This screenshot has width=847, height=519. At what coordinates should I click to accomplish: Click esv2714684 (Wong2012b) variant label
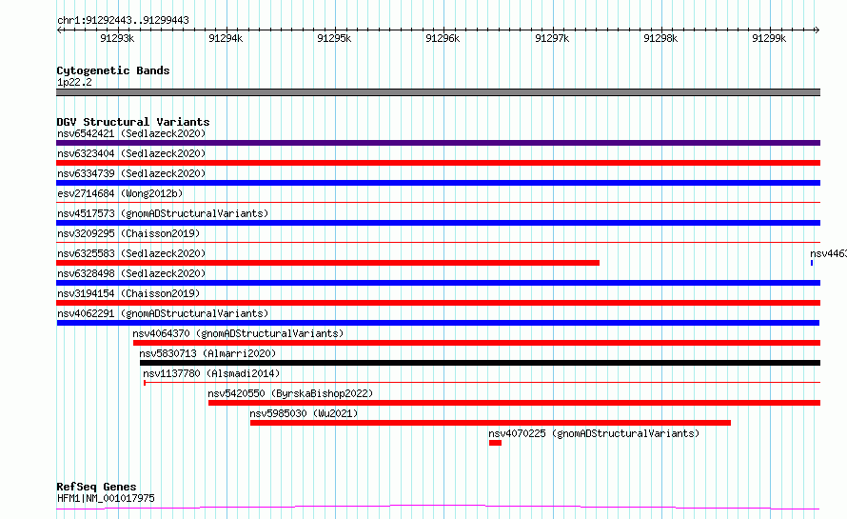[120, 193]
